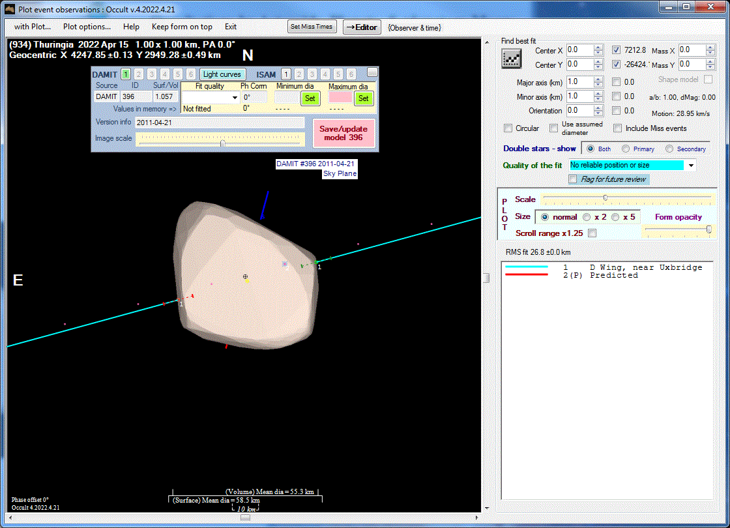This screenshot has height=528, width=730.
Task: Select DAMIT model number 1
Action: [125, 74]
